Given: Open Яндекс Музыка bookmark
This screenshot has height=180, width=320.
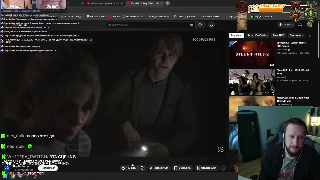Looking at the screenshot, I should click(x=159, y=17).
